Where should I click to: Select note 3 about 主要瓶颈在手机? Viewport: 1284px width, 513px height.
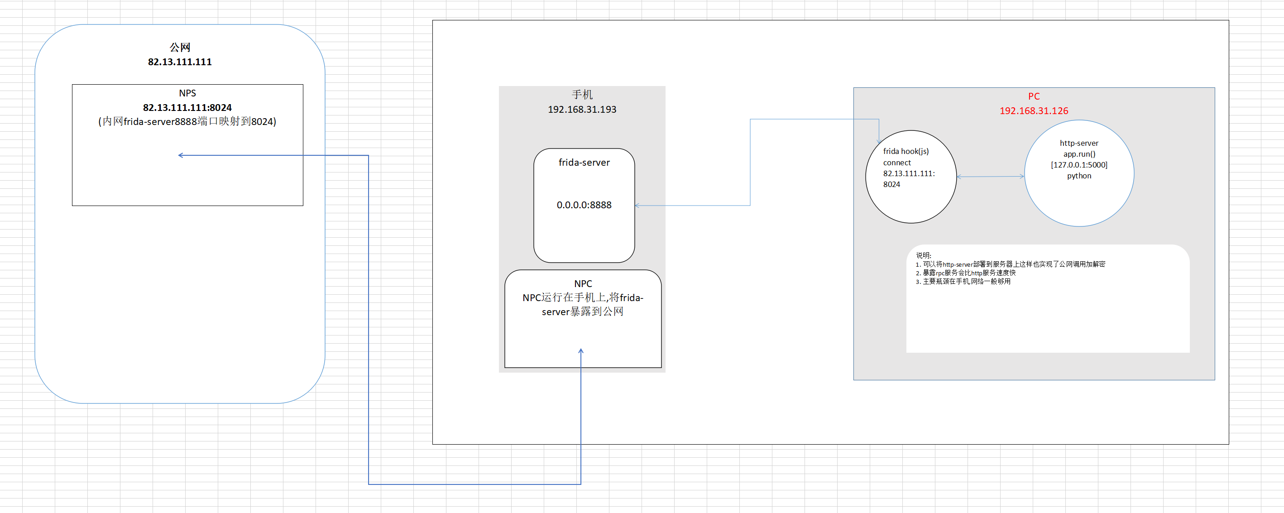pyautogui.click(x=963, y=281)
